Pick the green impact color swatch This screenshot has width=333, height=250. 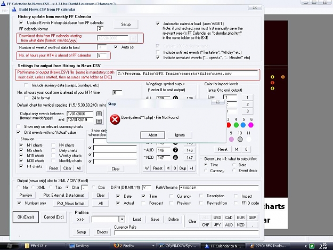tap(236, 125)
